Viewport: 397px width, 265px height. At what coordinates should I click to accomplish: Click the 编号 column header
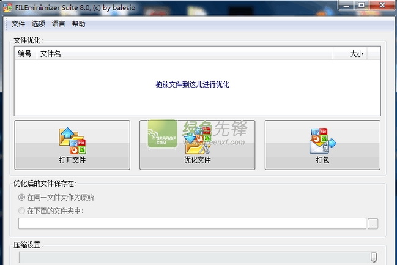click(x=25, y=54)
